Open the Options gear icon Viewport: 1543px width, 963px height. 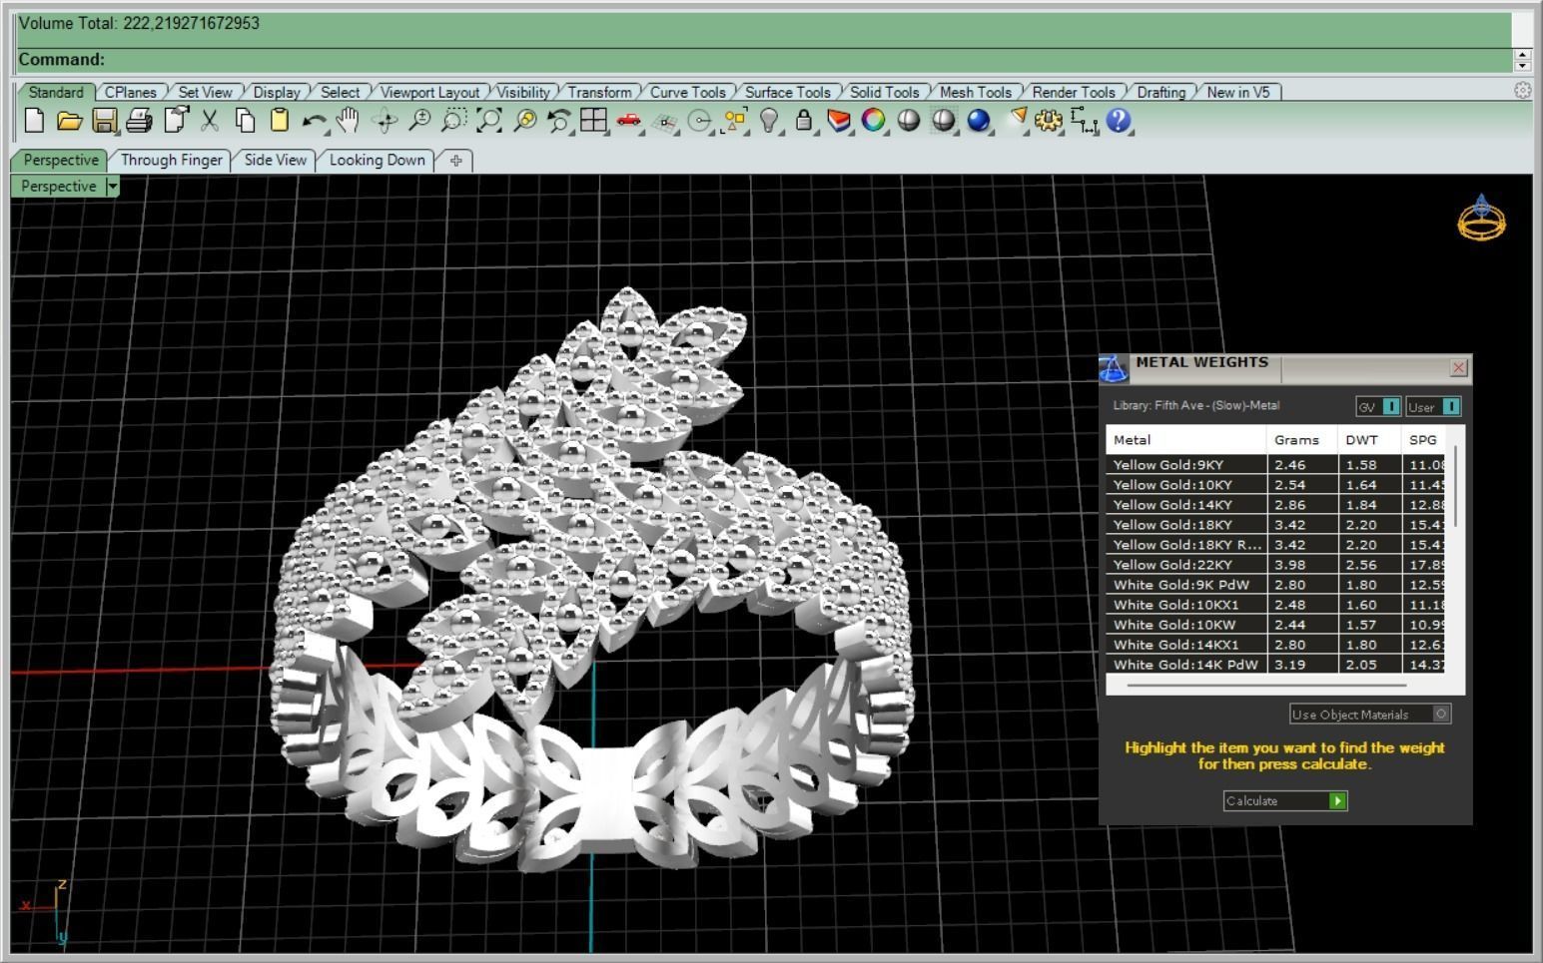pyautogui.click(x=1048, y=121)
